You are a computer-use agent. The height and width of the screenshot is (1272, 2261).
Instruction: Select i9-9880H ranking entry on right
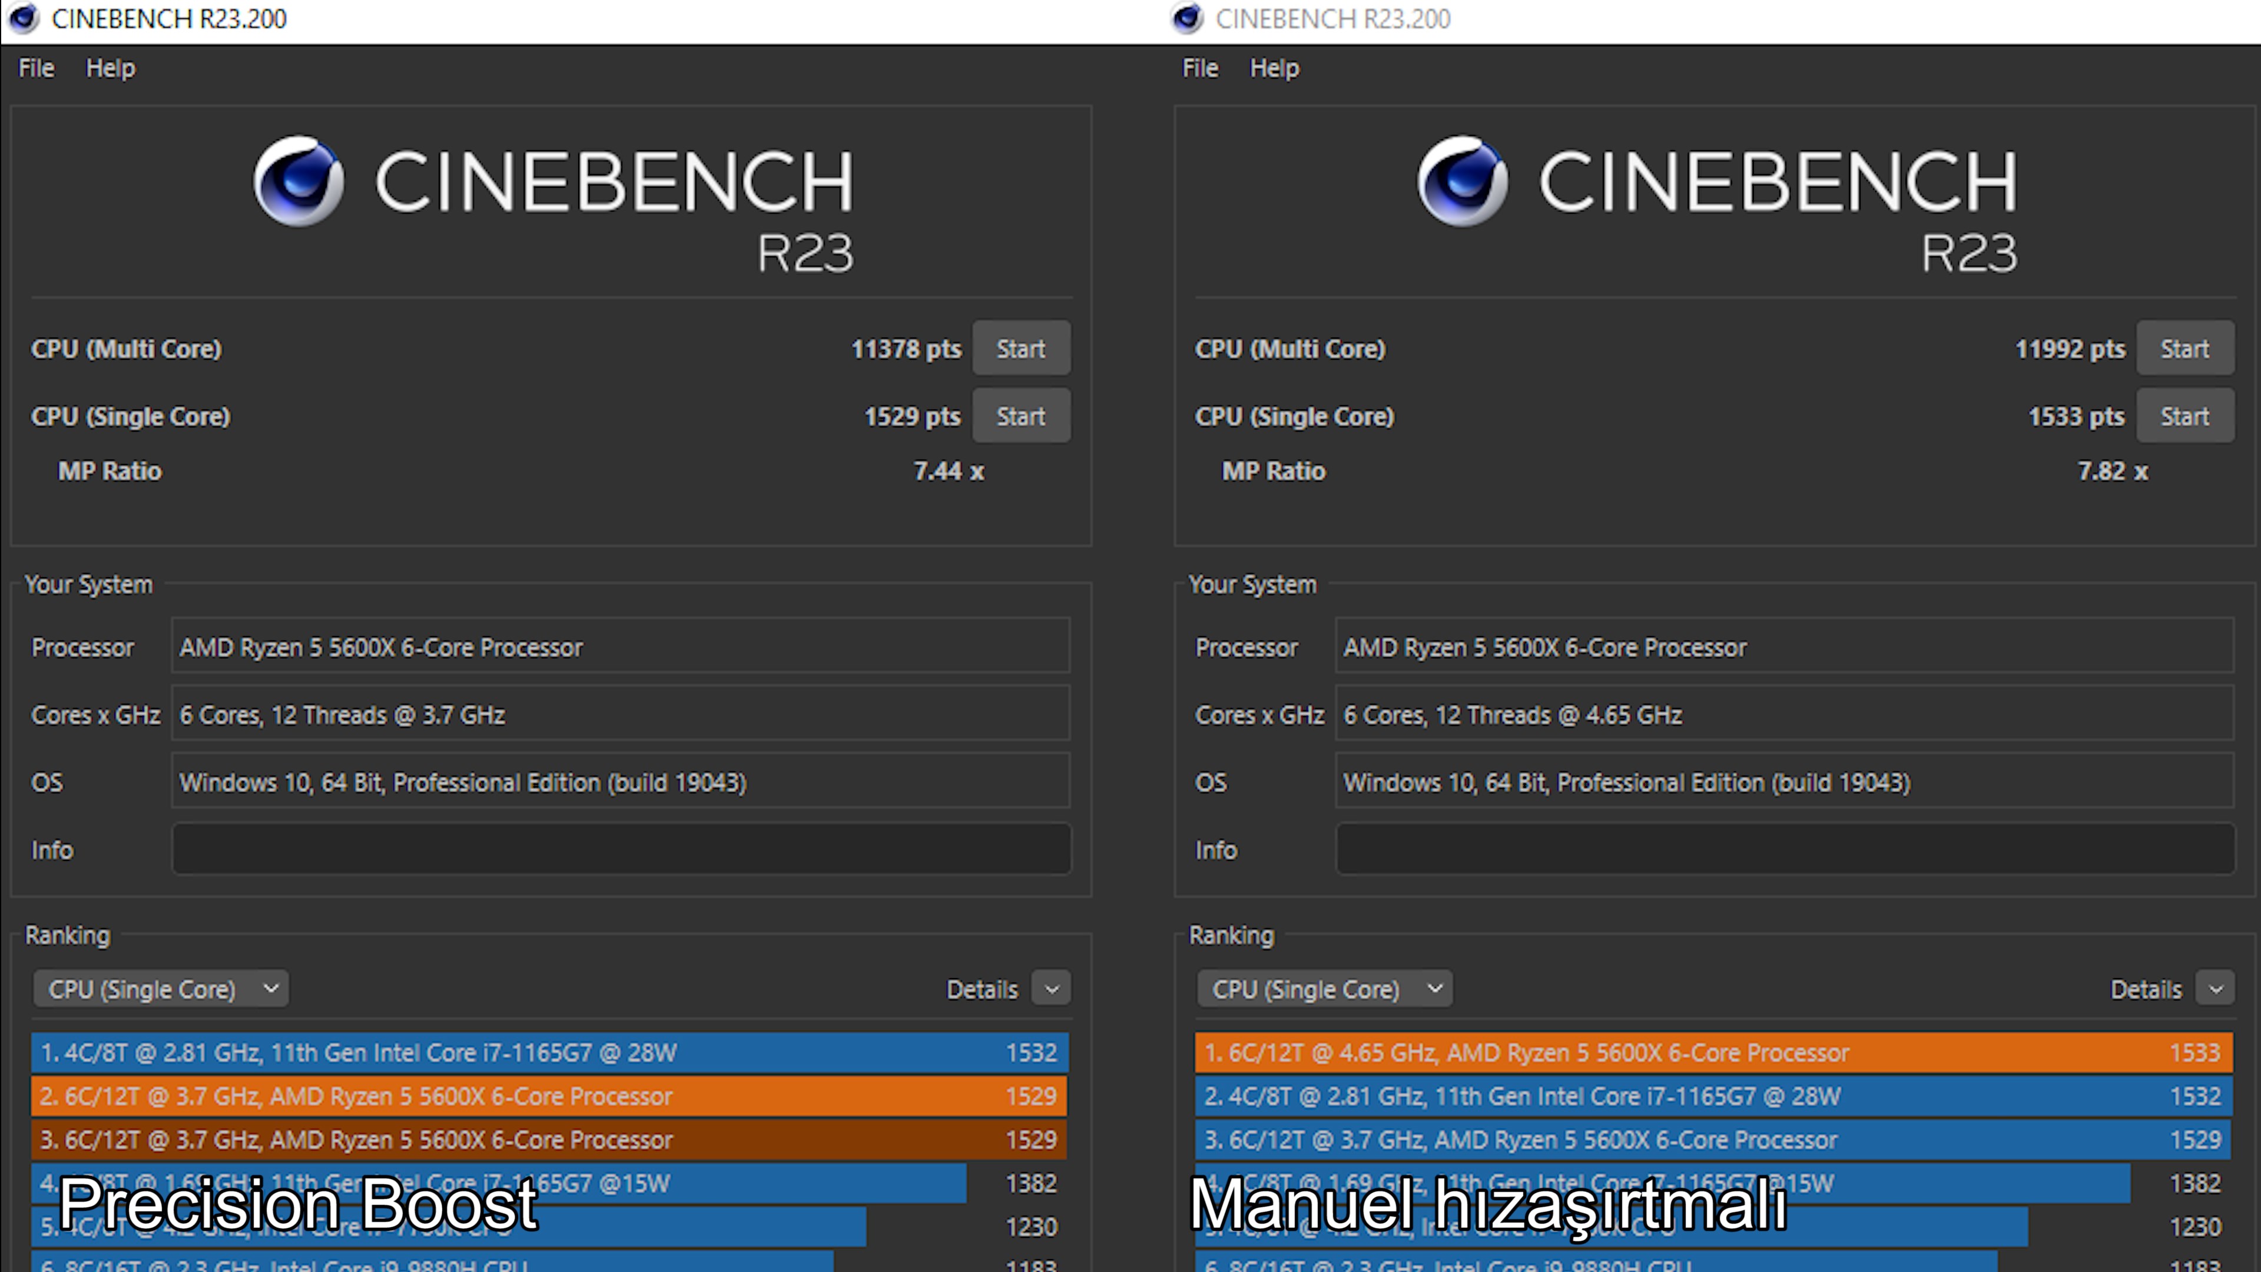[1708, 1266]
